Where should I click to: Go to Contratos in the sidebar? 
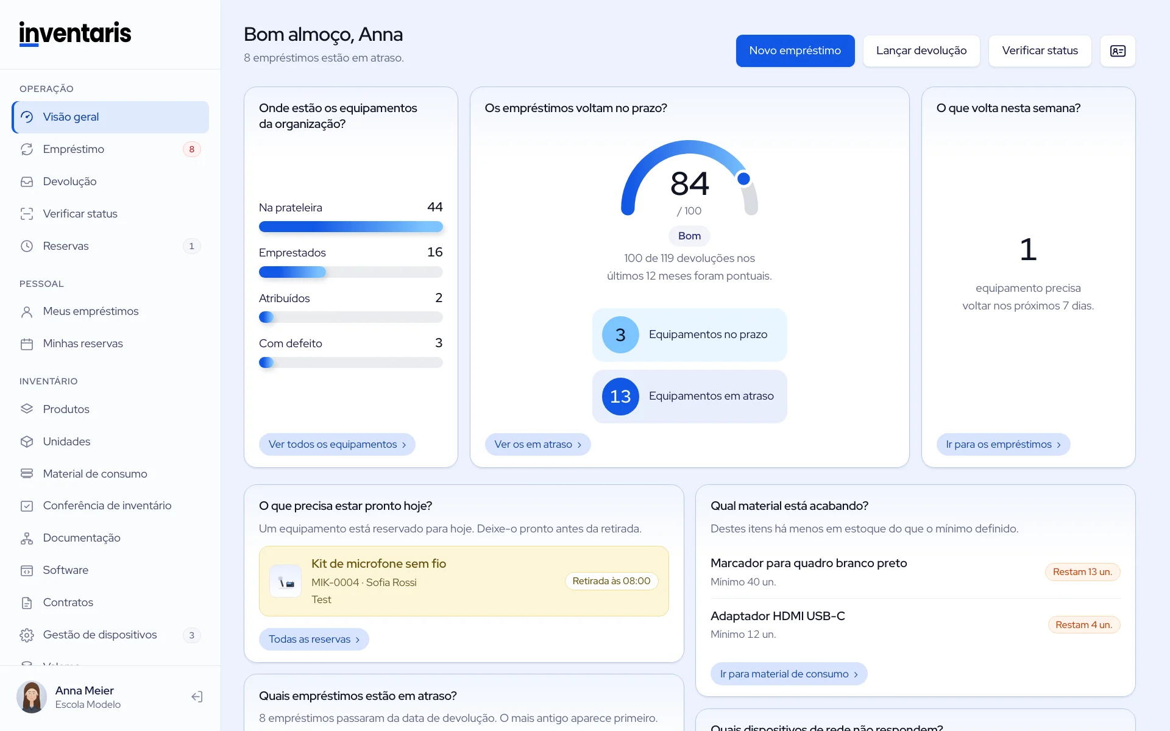[110, 602]
